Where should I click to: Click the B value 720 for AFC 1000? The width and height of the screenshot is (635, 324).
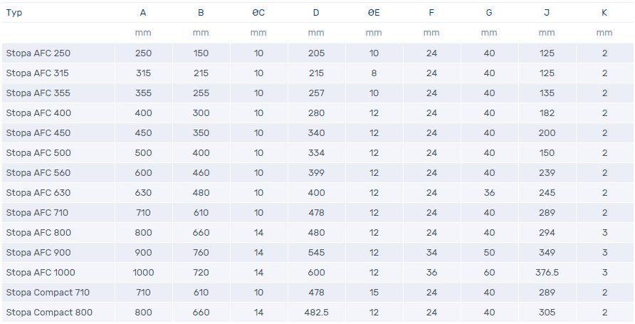201,272
